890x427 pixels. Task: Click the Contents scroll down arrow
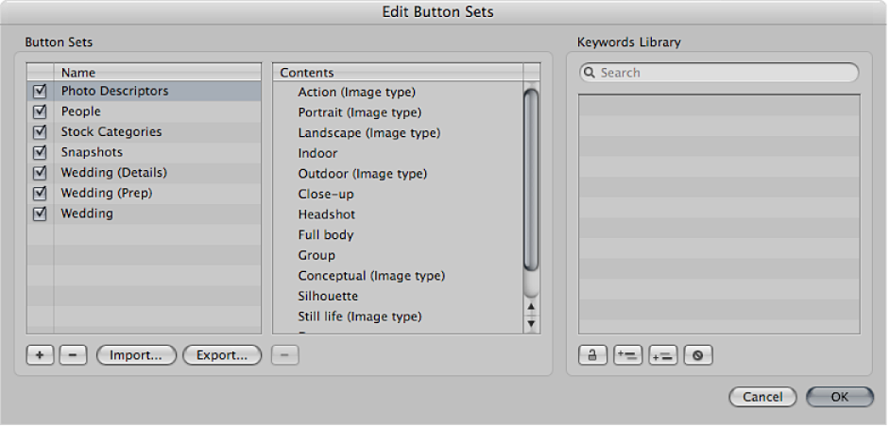point(531,323)
